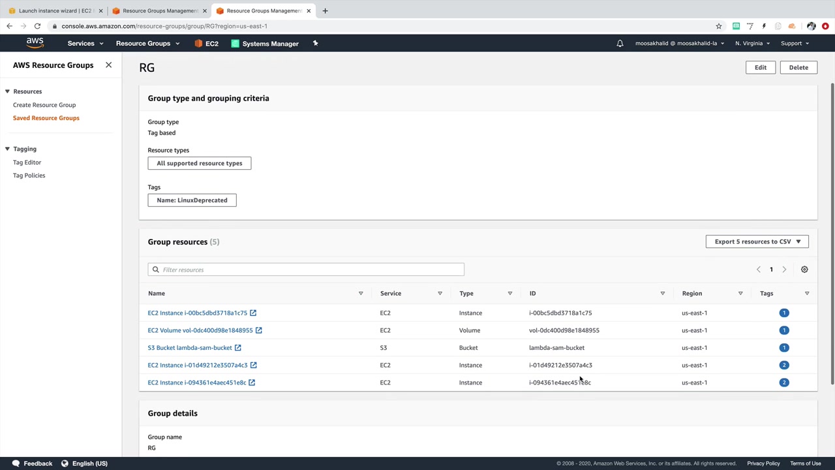Open the Terms of Use footer link
This screenshot has height=470, width=835.
[x=806, y=463]
